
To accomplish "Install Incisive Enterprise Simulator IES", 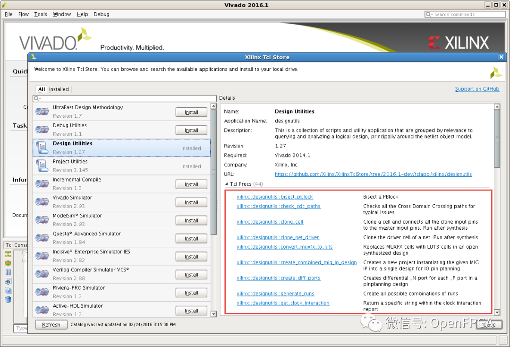I will pyautogui.click(x=191, y=257).
